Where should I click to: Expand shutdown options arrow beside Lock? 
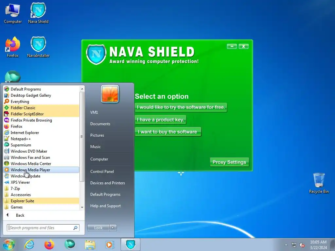click(113, 228)
